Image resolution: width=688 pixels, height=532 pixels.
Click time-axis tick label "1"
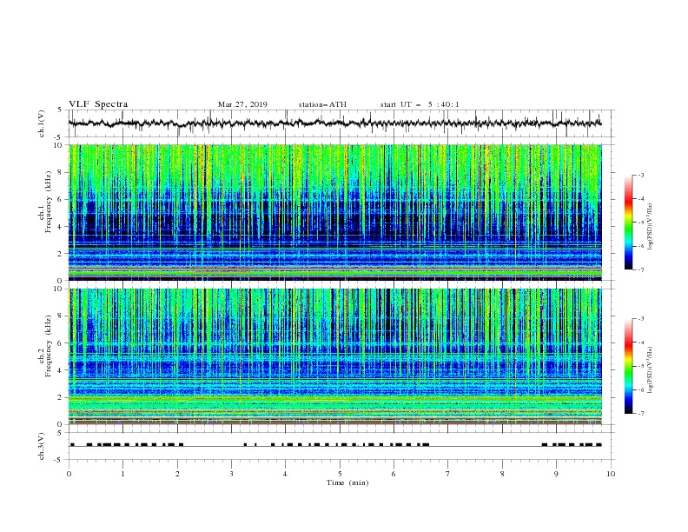122,474
